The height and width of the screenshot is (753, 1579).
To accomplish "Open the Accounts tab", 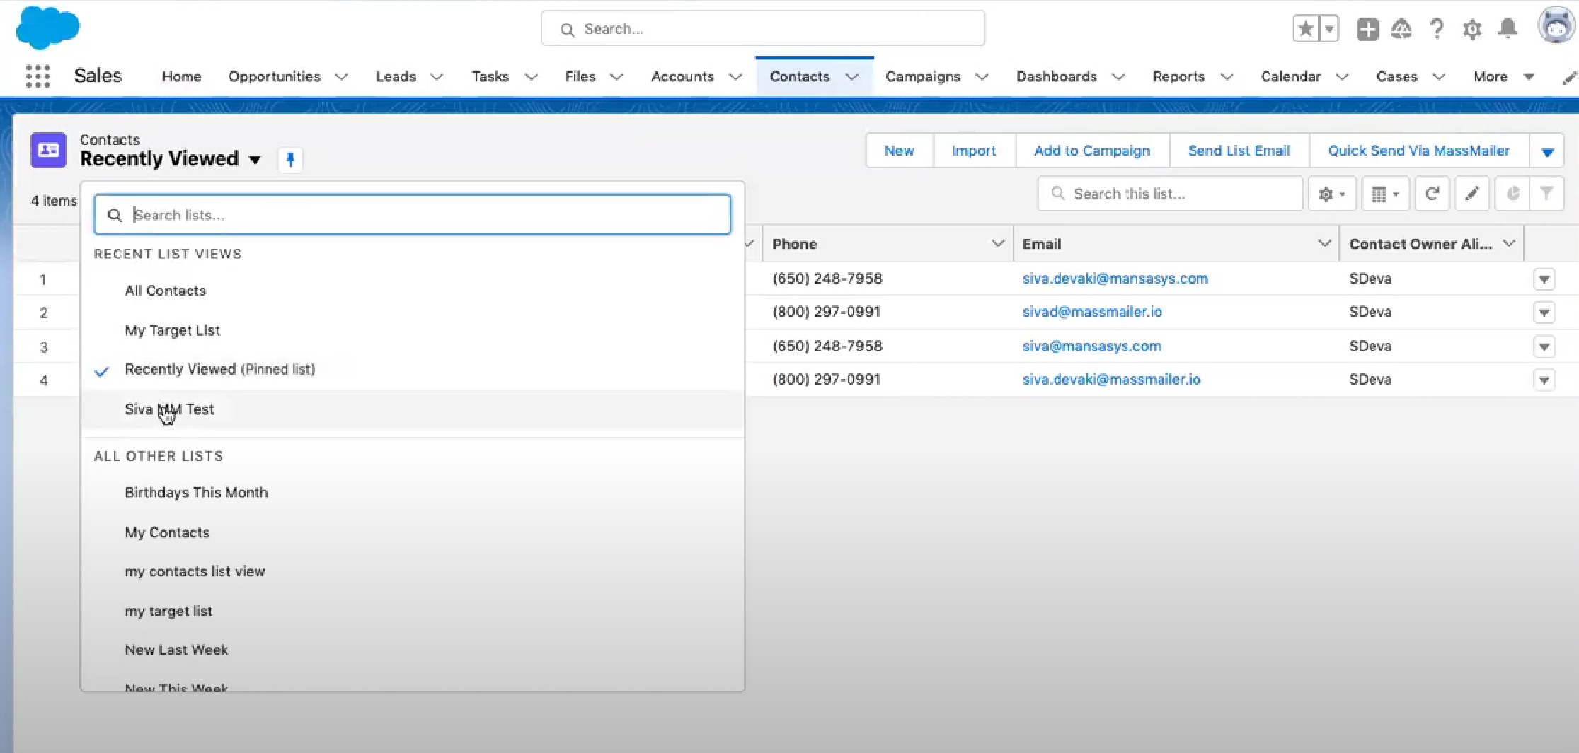I will point(682,76).
